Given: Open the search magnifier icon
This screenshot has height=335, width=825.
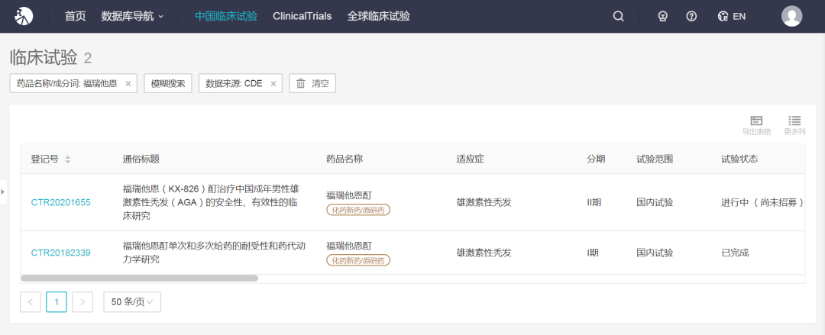Looking at the screenshot, I should point(618,16).
